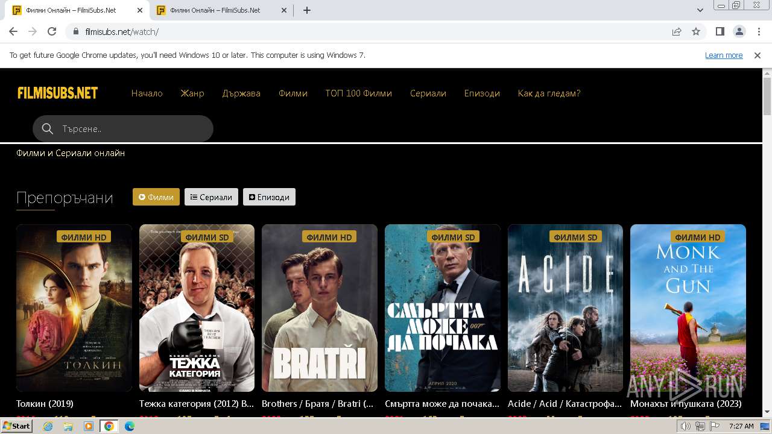The width and height of the screenshot is (772, 434).
Task: Click the system tray clock
Action: pyautogui.click(x=741, y=426)
